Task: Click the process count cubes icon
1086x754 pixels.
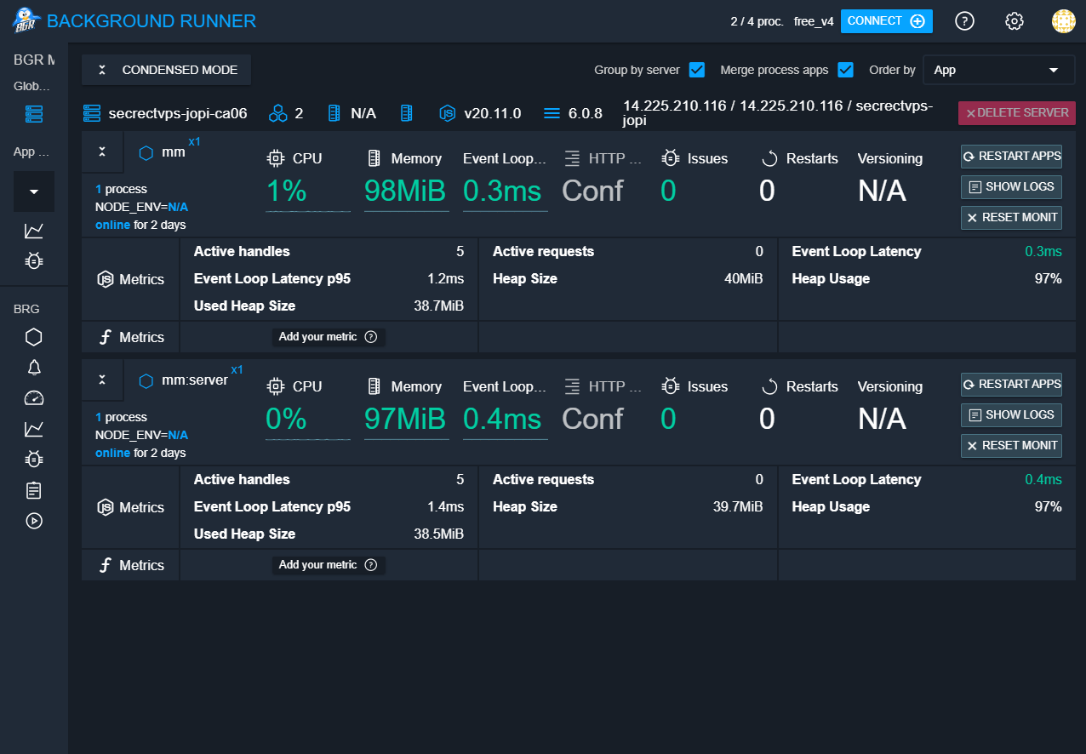Action: (277, 112)
